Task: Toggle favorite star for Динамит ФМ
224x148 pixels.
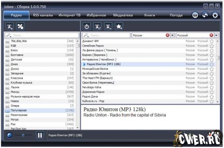Action: pos(212,41)
